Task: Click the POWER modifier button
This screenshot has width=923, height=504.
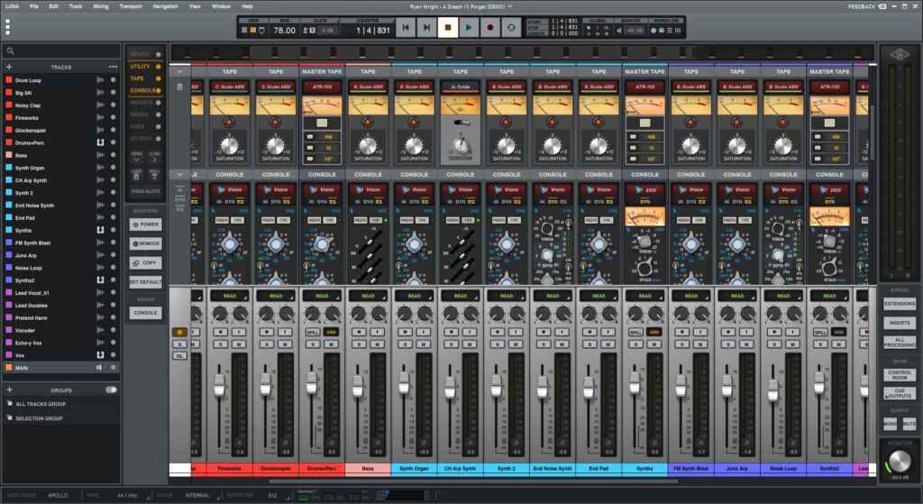Action: pyautogui.click(x=145, y=225)
